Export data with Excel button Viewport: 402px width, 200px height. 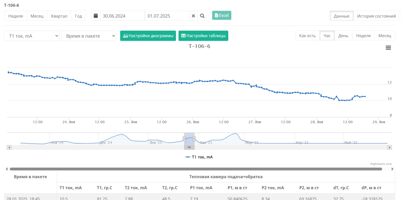click(x=222, y=15)
